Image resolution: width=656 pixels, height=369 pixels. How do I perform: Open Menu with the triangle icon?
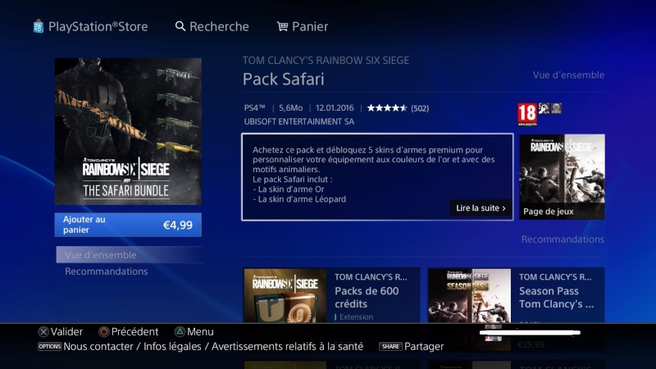click(180, 332)
